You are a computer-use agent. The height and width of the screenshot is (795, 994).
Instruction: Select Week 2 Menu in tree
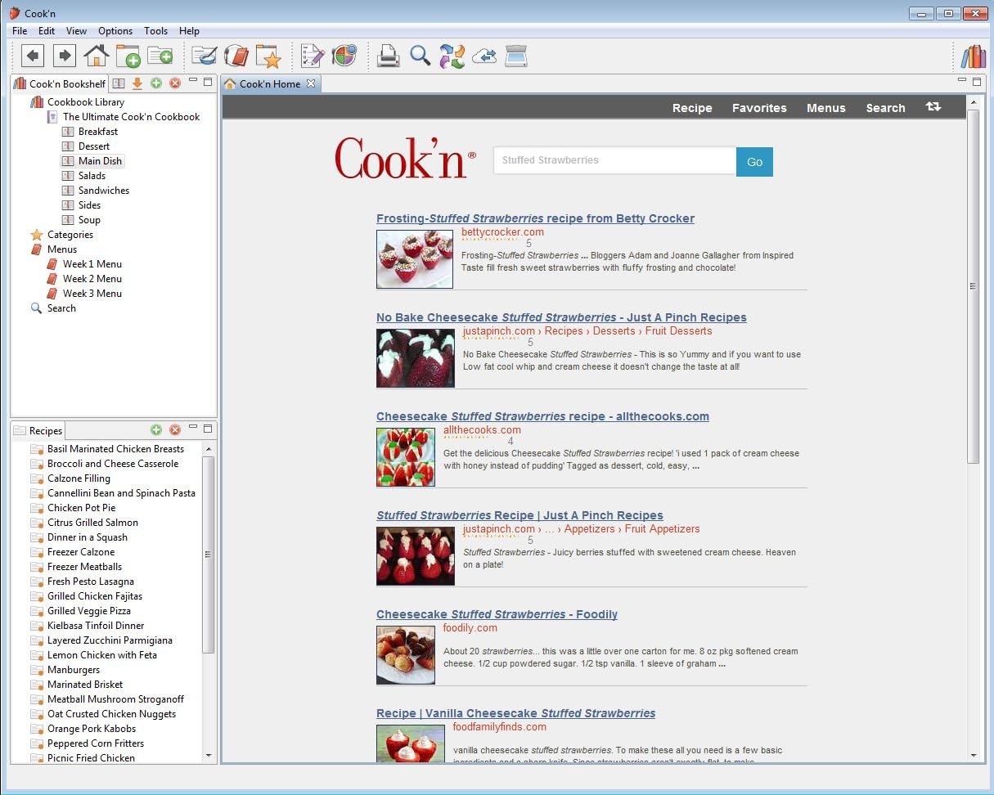(92, 279)
